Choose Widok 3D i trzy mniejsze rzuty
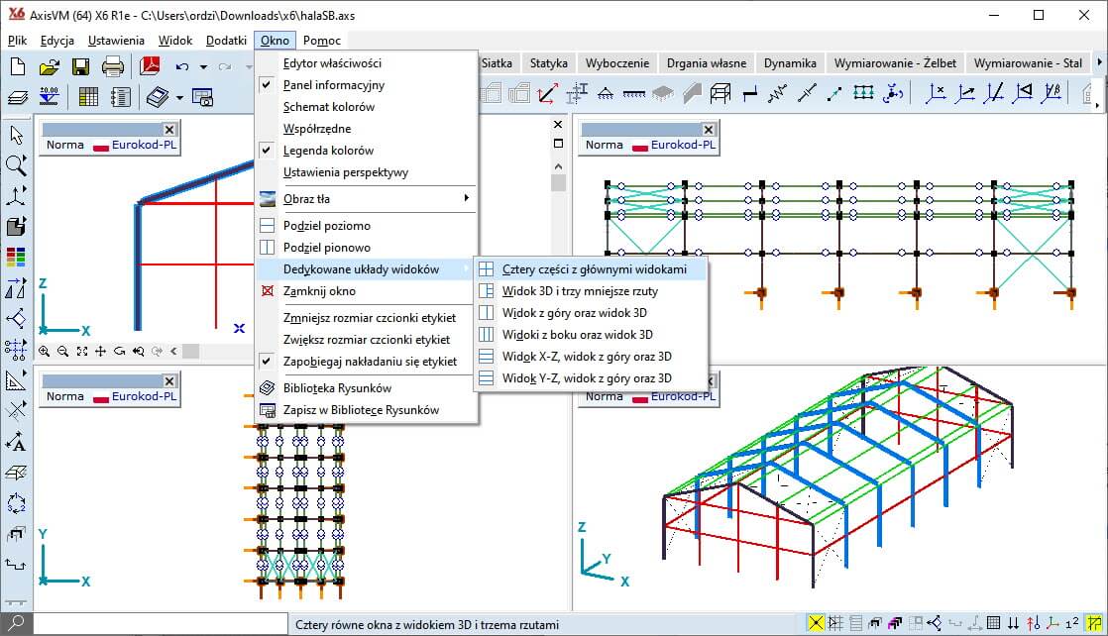The height and width of the screenshot is (636, 1108). 580,291
